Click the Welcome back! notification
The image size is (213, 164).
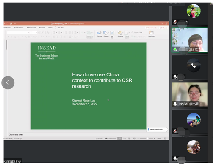(157, 130)
